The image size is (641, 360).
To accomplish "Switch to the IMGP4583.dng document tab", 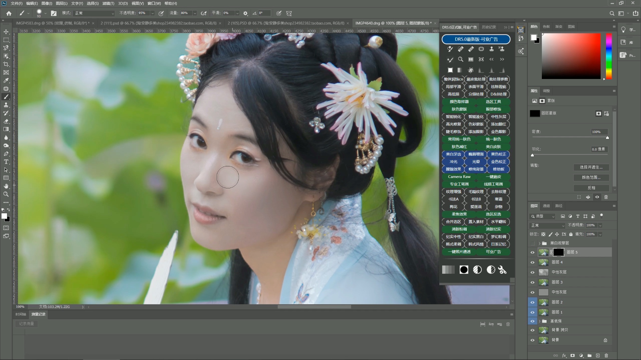I will 51,23.
